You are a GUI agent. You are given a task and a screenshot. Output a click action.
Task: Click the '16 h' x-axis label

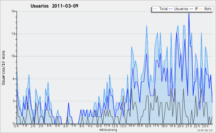point(148,126)
